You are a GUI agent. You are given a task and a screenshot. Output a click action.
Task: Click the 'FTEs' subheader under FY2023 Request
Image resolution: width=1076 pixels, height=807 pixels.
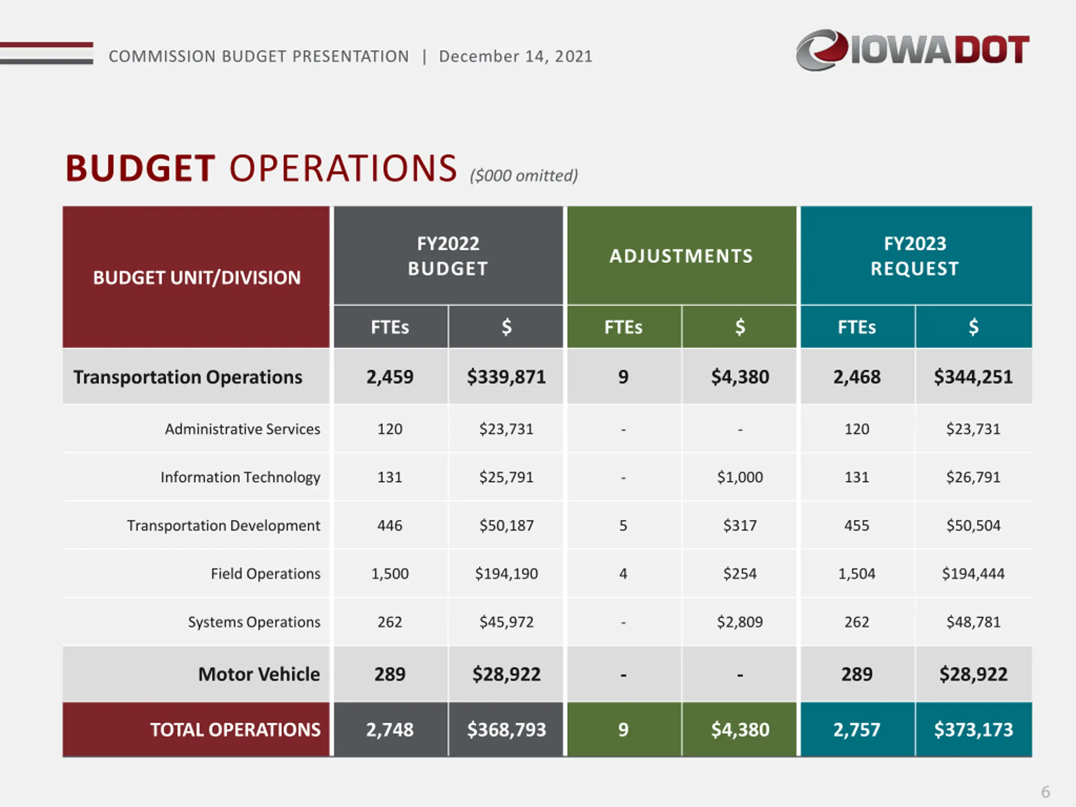click(857, 327)
